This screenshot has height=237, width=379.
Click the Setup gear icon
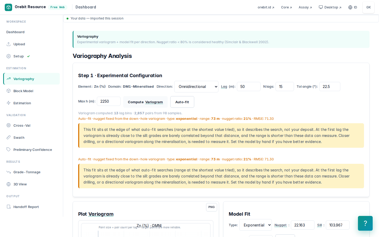click(x=9, y=56)
